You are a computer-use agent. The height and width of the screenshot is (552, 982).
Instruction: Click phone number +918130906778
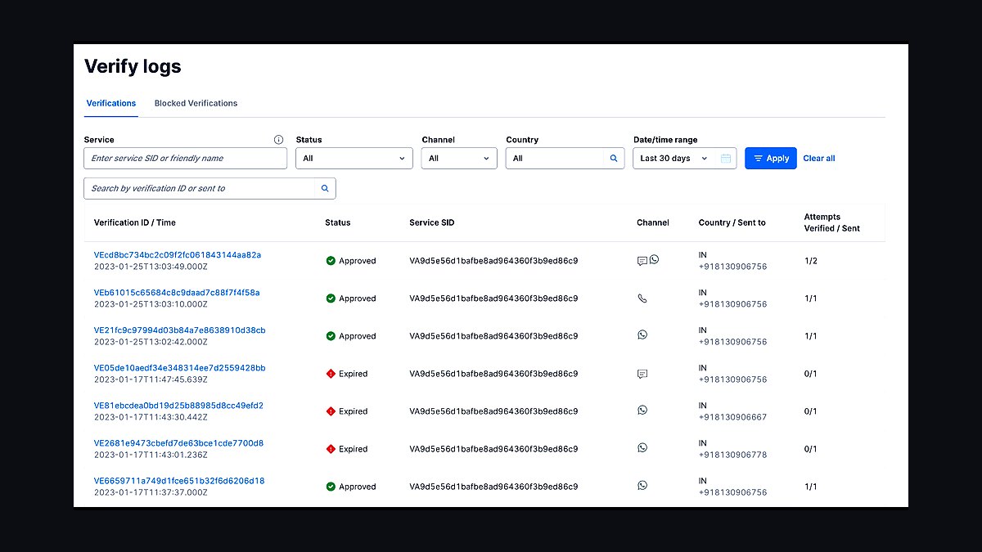click(733, 455)
